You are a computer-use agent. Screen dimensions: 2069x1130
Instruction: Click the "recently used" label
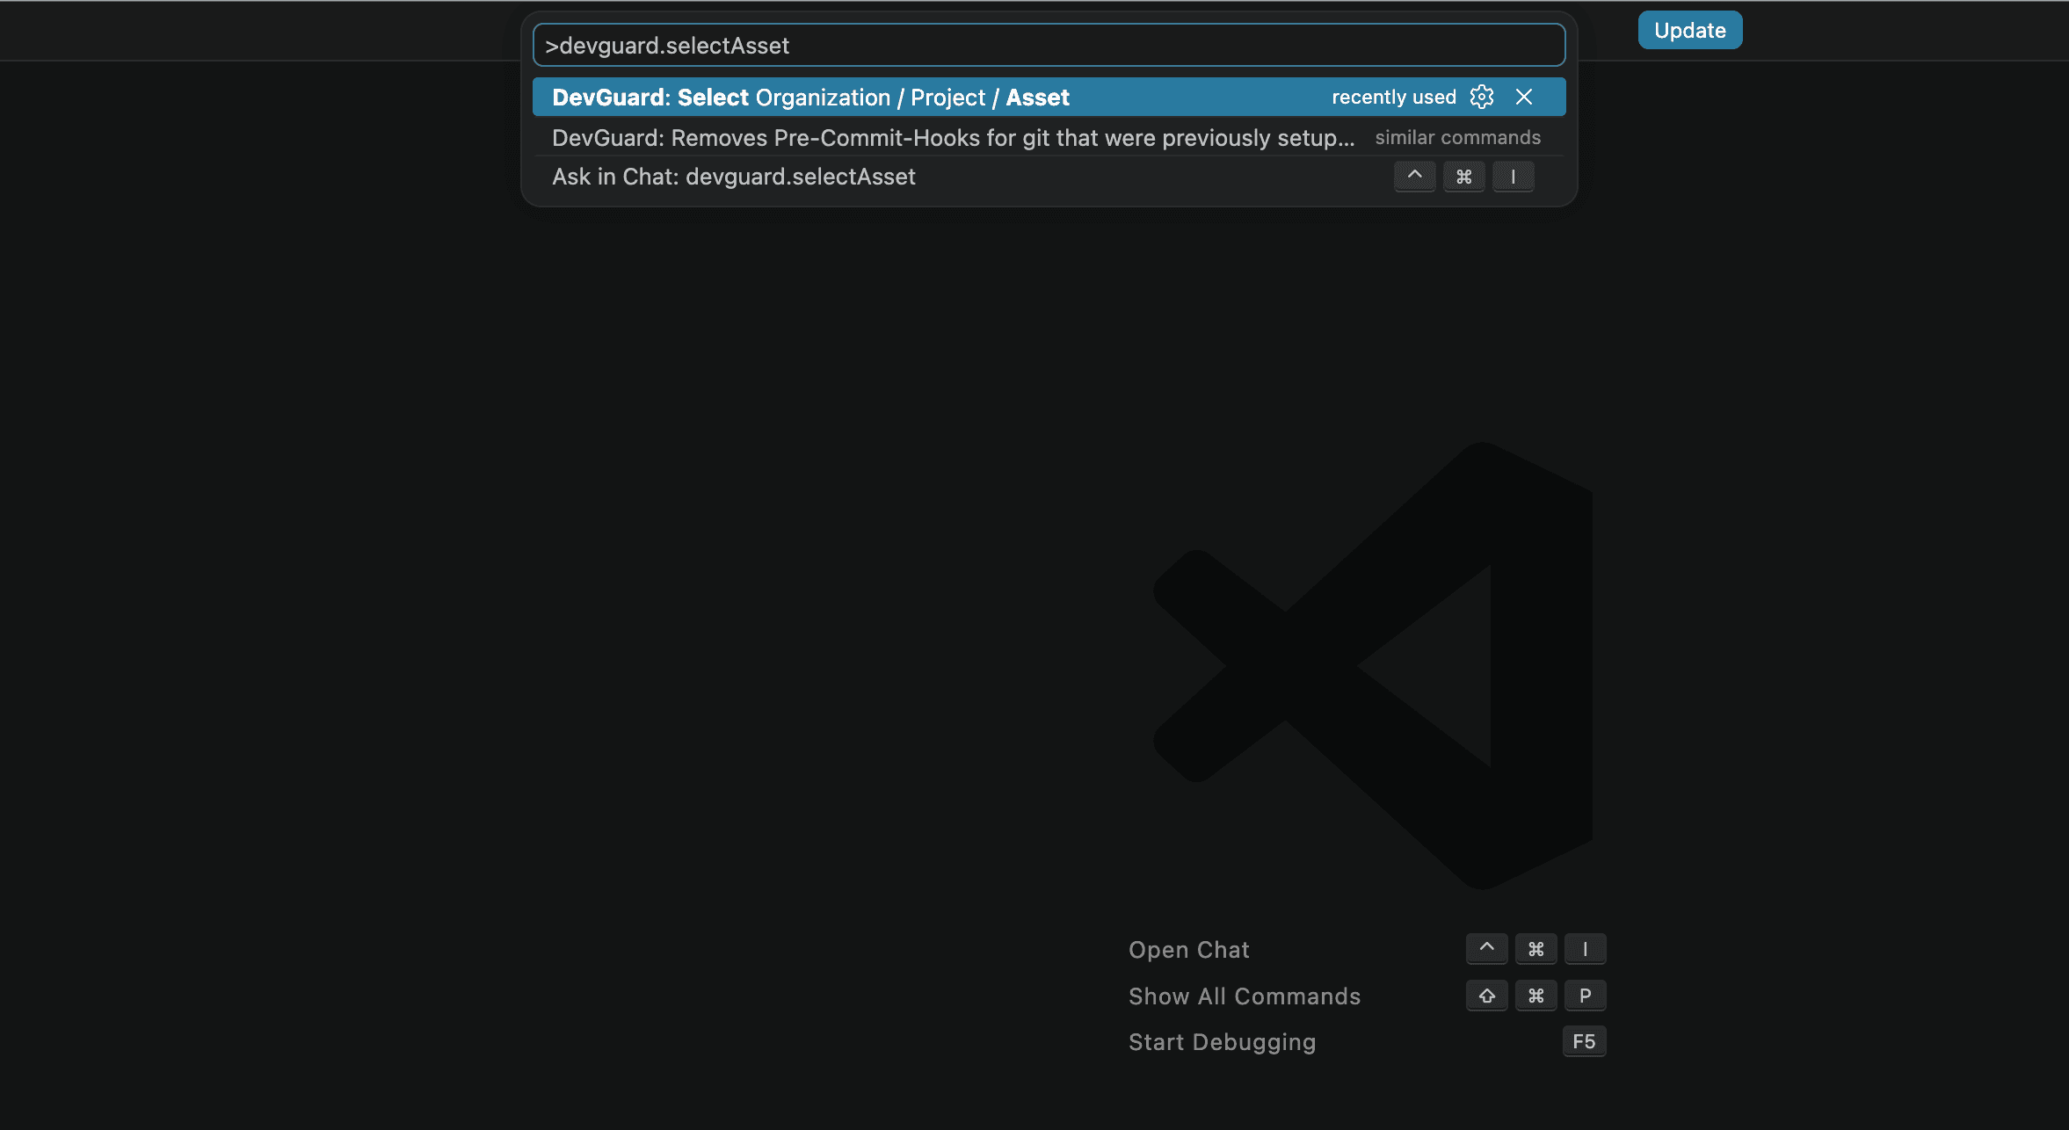click(1394, 97)
